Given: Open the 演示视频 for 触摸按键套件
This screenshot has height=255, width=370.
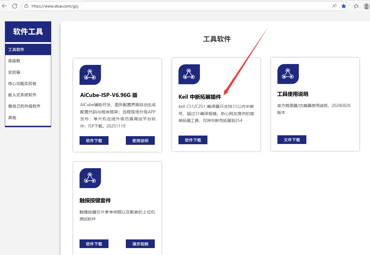Looking at the screenshot, I should pos(140,244).
